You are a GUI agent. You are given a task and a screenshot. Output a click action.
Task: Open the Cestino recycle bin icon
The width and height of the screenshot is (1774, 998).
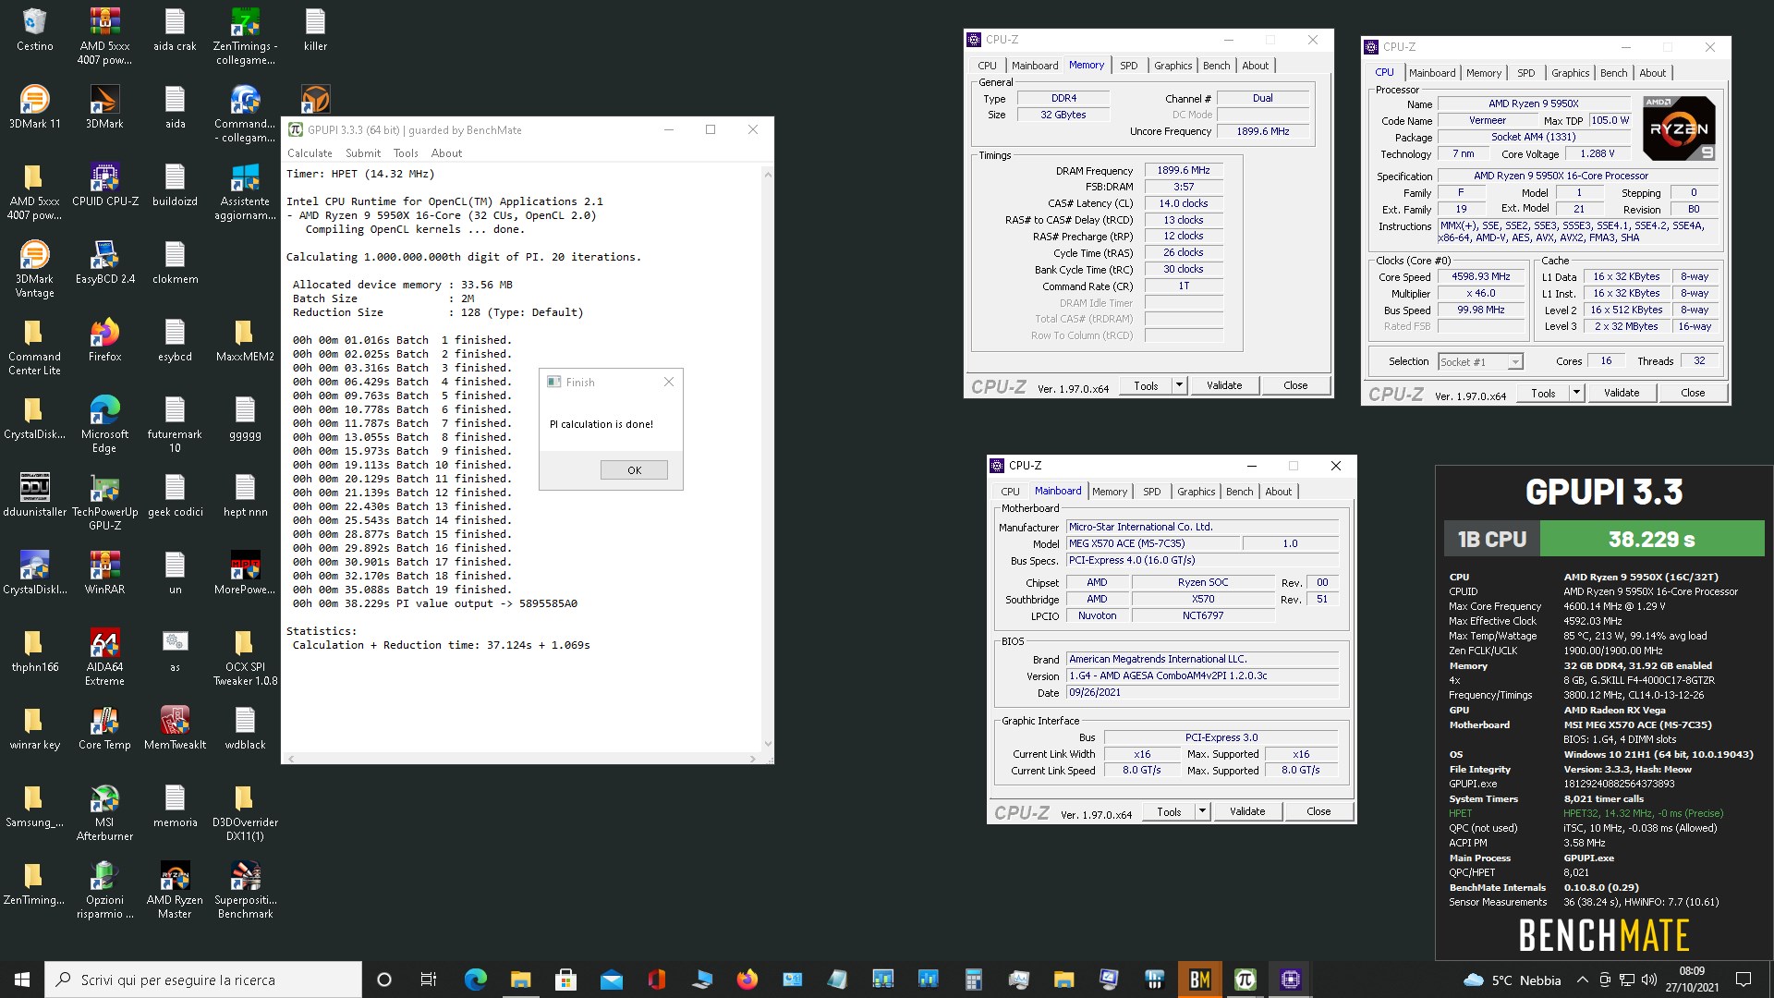click(x=34, y=30)
